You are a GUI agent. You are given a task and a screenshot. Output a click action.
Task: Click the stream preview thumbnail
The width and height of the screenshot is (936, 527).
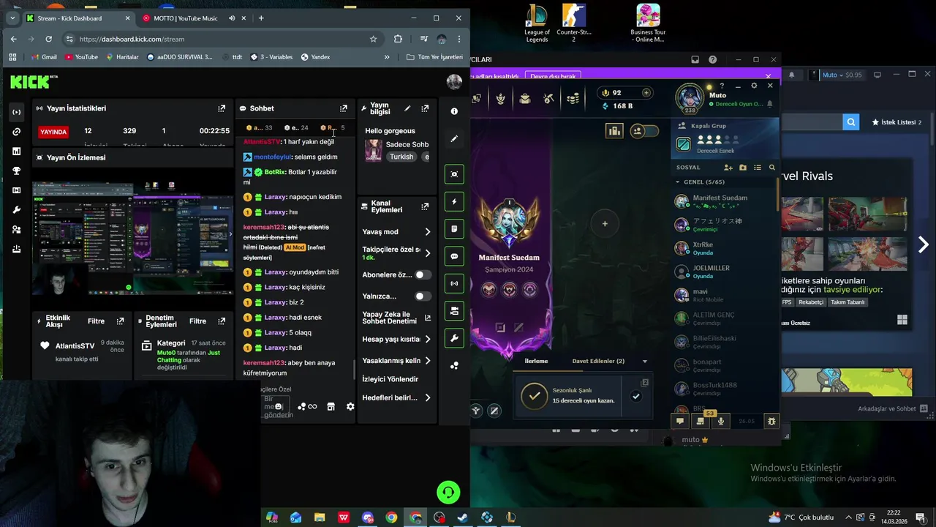(x=132, y=238)
